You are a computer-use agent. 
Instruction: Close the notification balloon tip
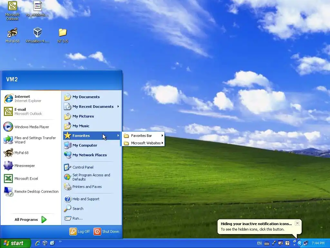coord(297,223)
